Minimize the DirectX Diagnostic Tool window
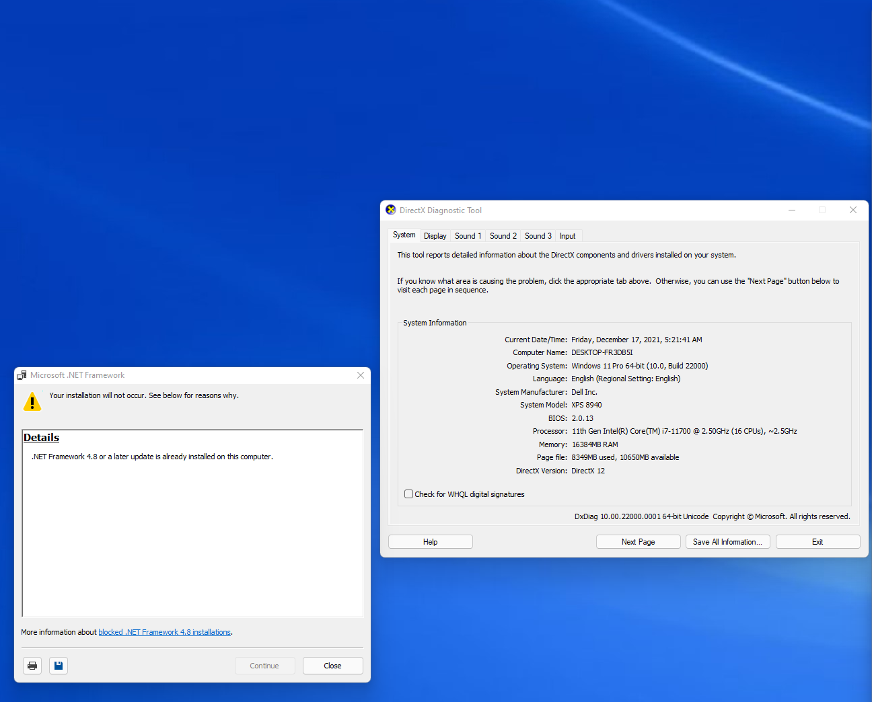The image size is (872, 702). coord(792,210)
